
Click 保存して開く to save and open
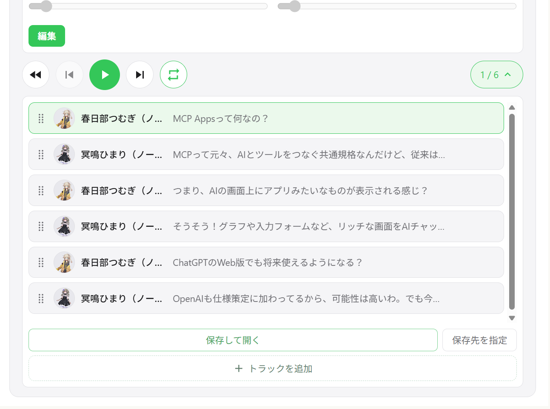point(233,340)
